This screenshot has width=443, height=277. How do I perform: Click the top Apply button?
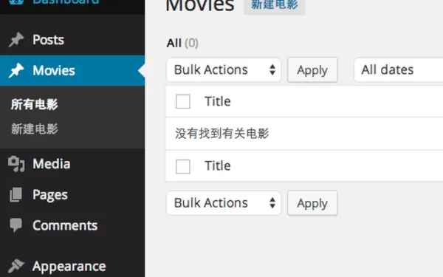tap(312, 70)
